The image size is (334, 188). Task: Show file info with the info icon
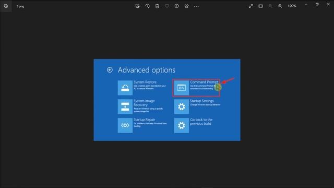point(176,6)
